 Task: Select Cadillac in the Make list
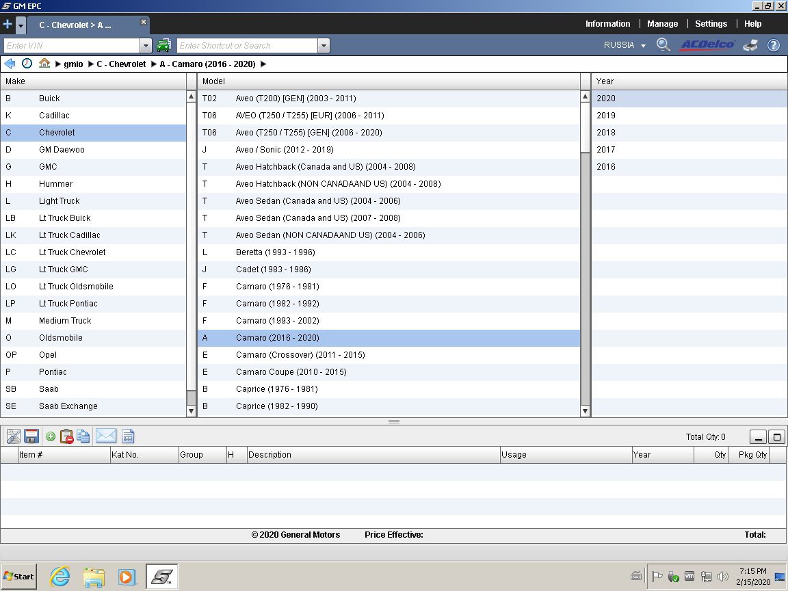[x=54, y=116]
